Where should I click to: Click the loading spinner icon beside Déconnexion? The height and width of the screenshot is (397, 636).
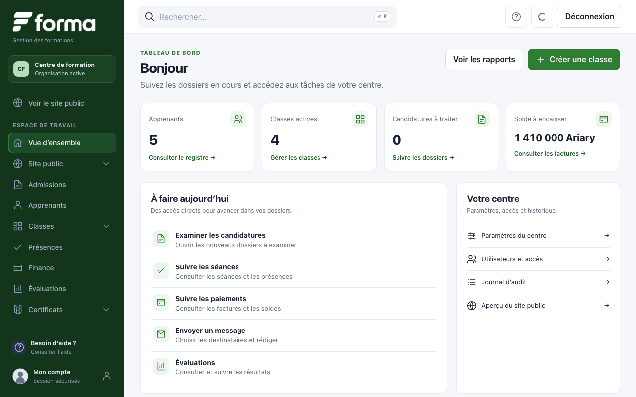coord(542,17)
